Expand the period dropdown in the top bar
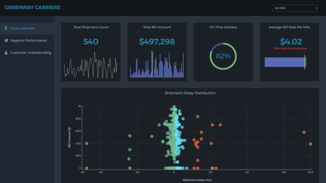Viewport: 326px width, 183px height. click(295, 8)
